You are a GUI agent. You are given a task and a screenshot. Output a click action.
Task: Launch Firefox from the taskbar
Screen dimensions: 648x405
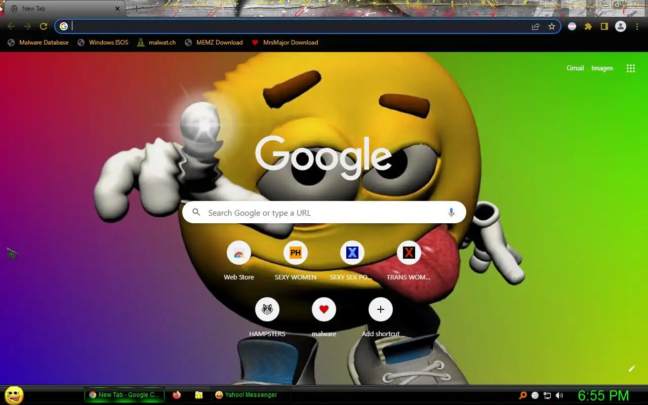click(177, 395)
